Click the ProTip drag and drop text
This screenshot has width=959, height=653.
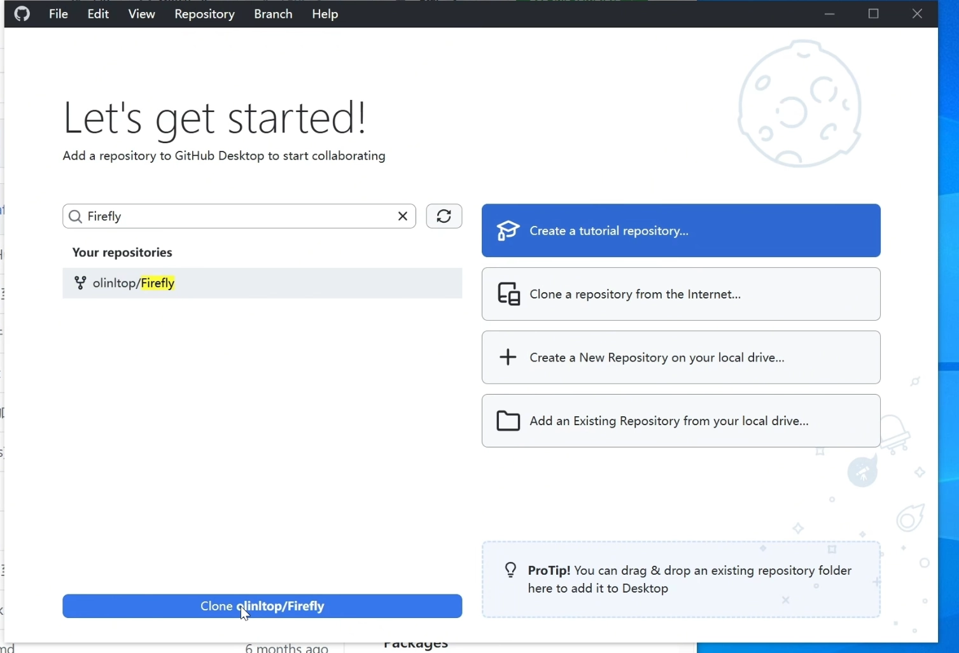689,580
